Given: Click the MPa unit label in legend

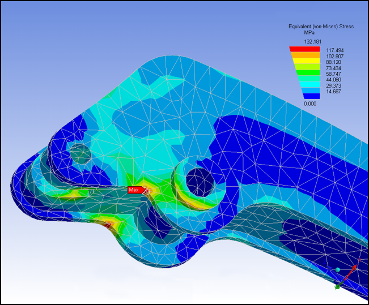Looking at the screenshot, I should (x=309, y=33).
